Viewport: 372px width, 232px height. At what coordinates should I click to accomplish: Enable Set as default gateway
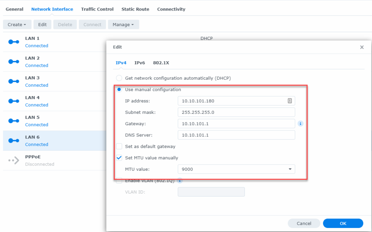119,146
